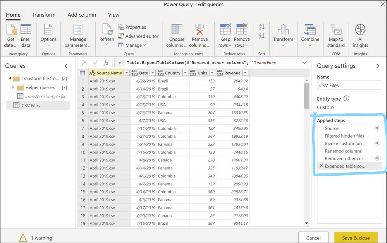The width and height of the screenshot is (387, 243).
Task: Delete the Expanded table column step
Action: pyautogui.click(x=321, y=166)
